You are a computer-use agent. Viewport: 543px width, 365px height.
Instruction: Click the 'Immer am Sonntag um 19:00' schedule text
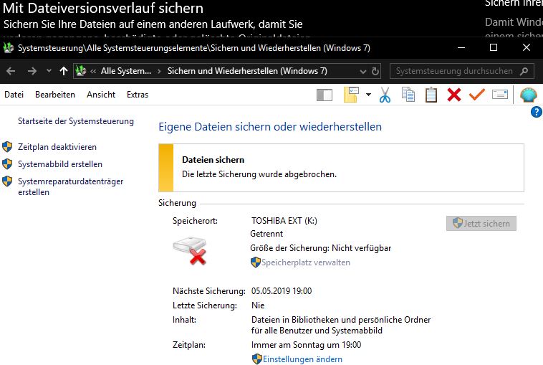(x=306, y=345)
